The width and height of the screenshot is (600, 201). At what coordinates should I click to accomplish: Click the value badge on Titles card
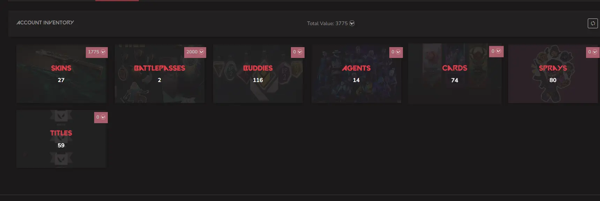(x=101, y=117)
